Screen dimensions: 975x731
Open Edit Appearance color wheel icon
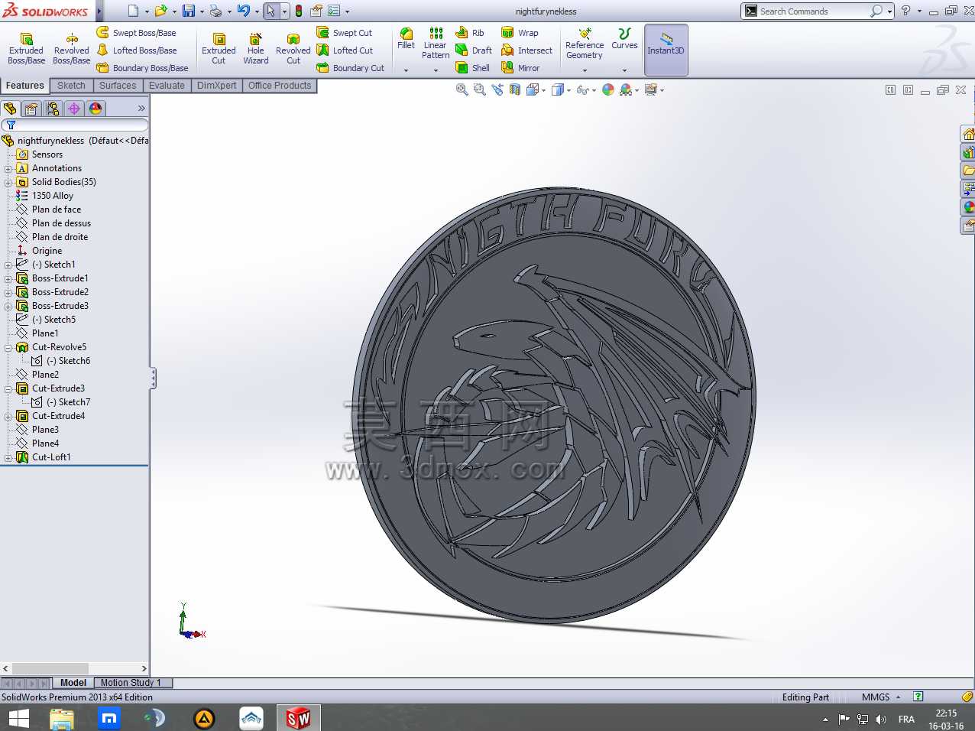[x=608, y=89]
